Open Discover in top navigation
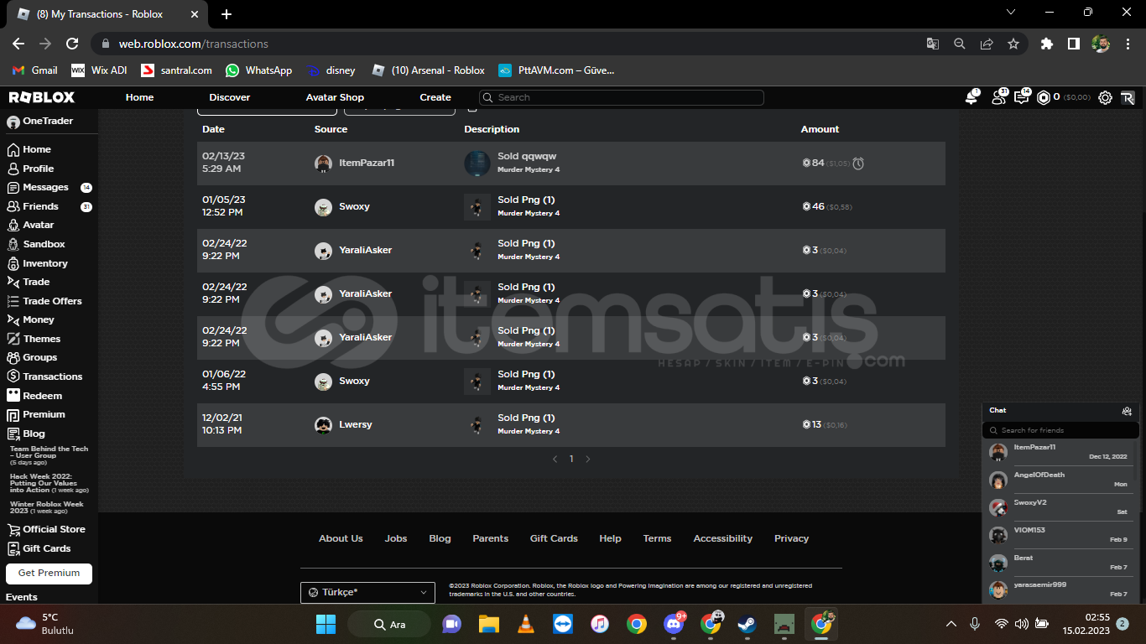The width and height of the screenshot is (1146, 644). coord(230,97)
